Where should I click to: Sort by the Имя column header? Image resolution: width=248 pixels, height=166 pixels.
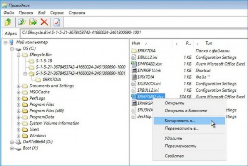click(151, 43)
